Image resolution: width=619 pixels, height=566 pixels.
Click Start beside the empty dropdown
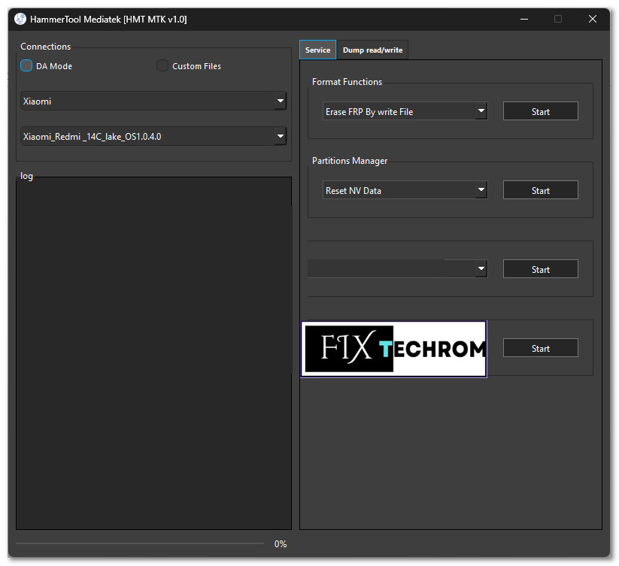coord(541,269)
